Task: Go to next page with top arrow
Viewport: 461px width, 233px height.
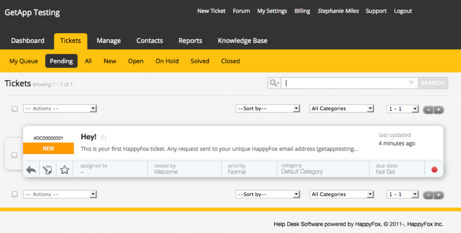Action: (x=439, y=110)
